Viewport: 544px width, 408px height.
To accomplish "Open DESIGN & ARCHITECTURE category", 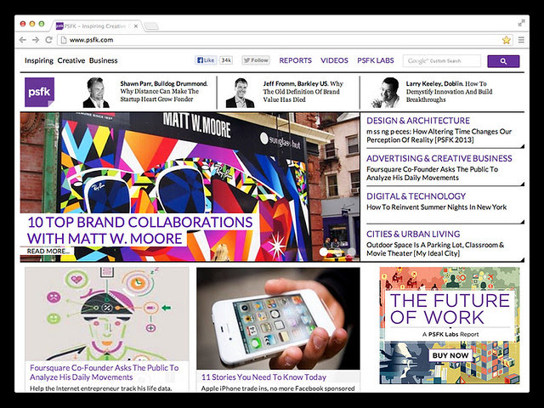I will click(x=418, y=121).
